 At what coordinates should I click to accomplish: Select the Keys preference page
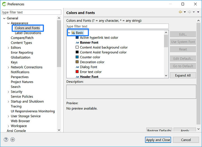[14, 62]
